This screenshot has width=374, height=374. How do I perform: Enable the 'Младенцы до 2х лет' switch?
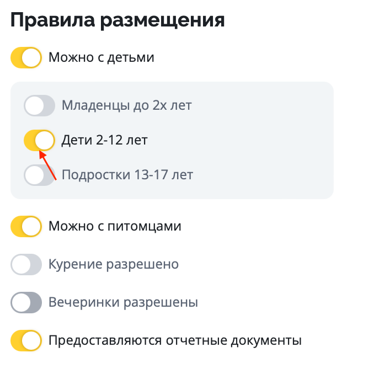point(40,105)
